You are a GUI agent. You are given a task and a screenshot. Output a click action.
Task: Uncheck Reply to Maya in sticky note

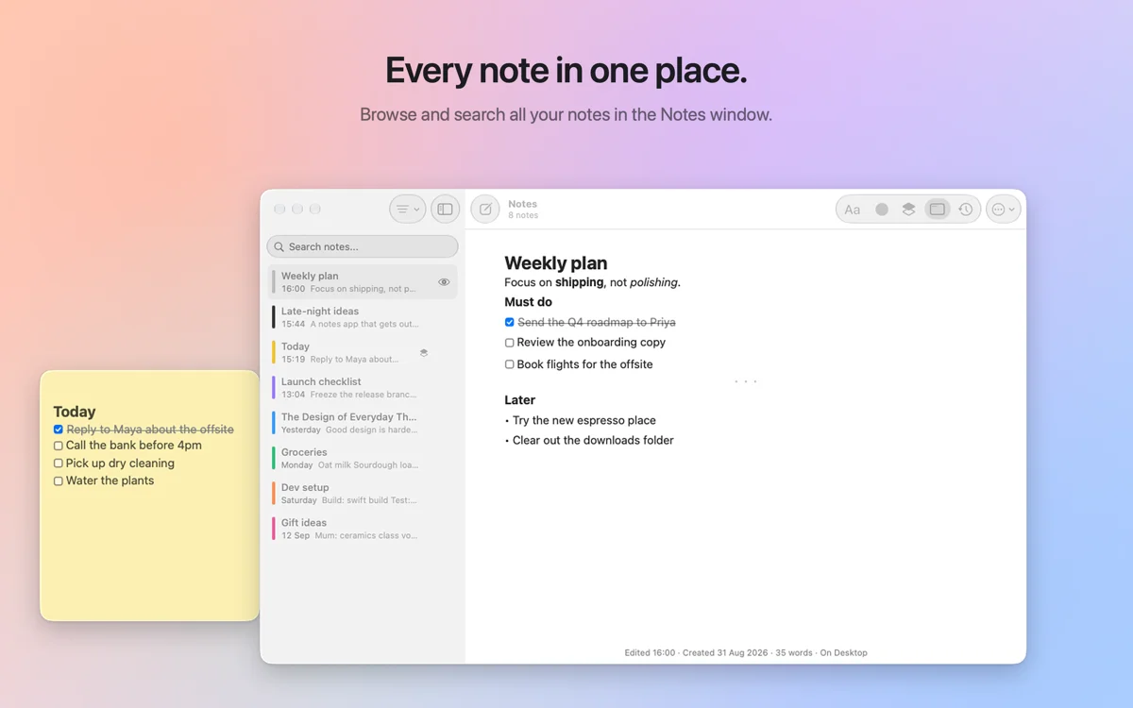pyautogui.click(x=59, y=430)
